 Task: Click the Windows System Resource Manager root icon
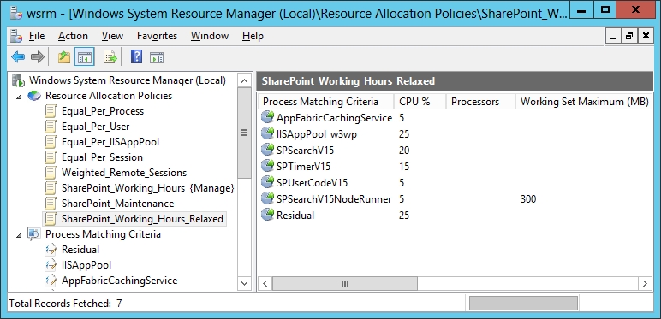pyautogui.click(x=18, y=80)
